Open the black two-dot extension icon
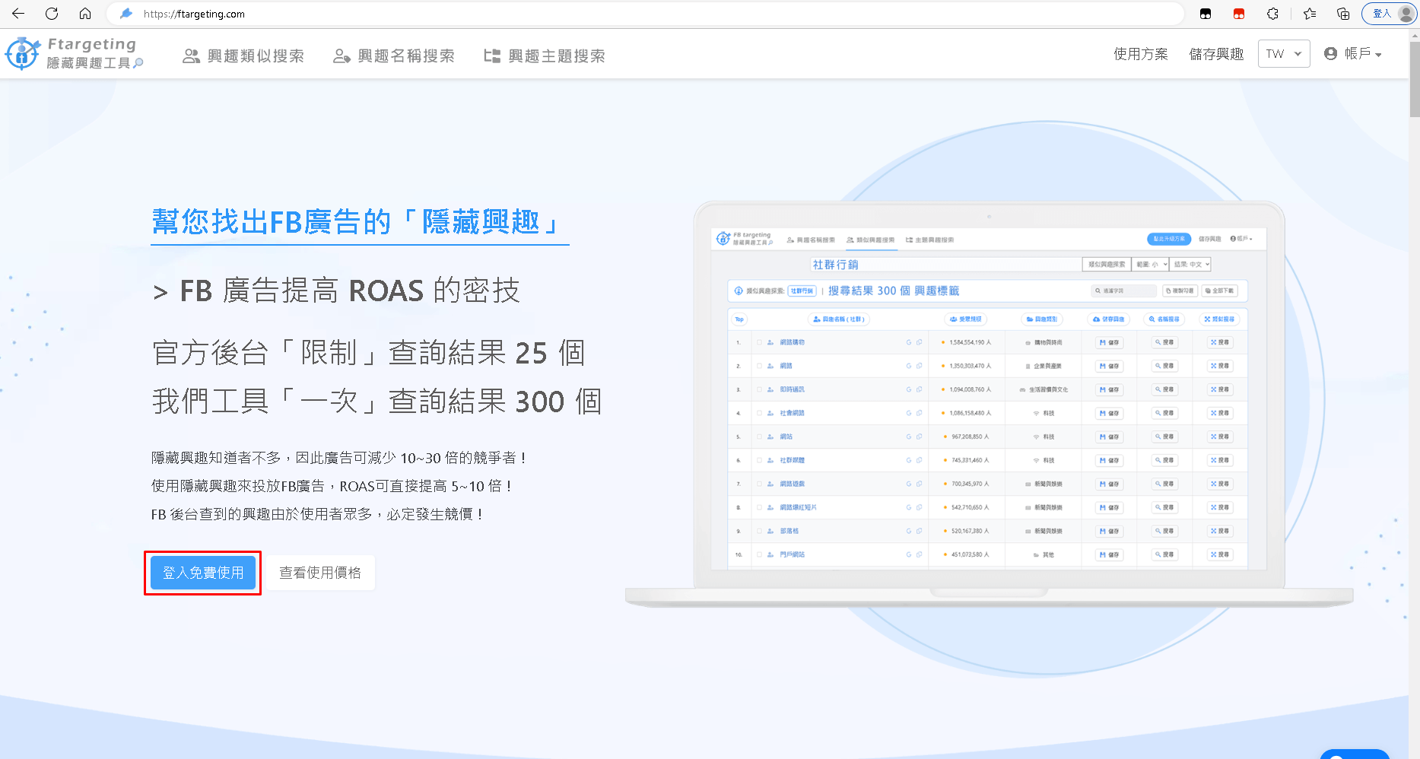Image resolution: width=1420 pixels, height=759 pixels. (1206, 14)
